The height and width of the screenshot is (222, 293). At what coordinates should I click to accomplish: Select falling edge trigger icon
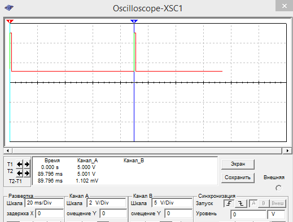pos(241,203)
